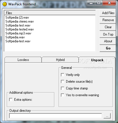118x123 pixels.
Task: Select Softpedia stereo.wav in file list
Action: (x=20, y=21)
